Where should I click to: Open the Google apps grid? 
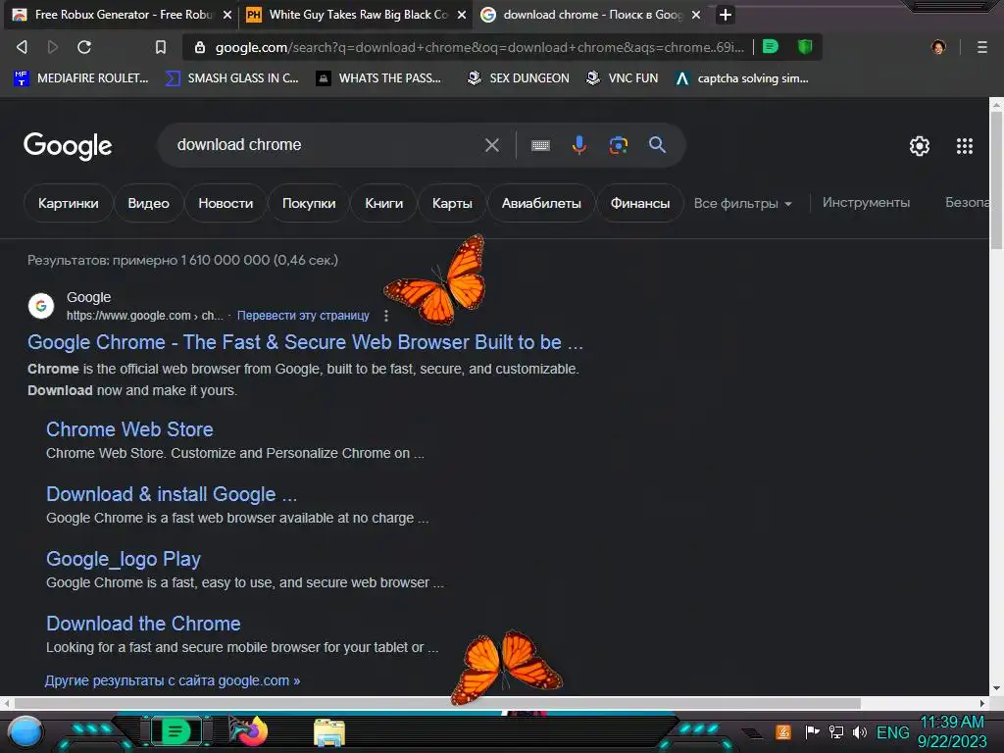pyautogui.click(x=965, y=146)
